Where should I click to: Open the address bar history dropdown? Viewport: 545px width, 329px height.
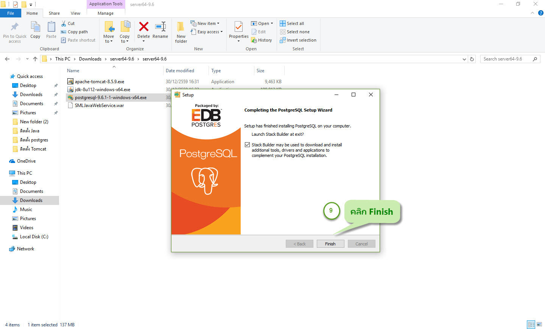(464, 59)
